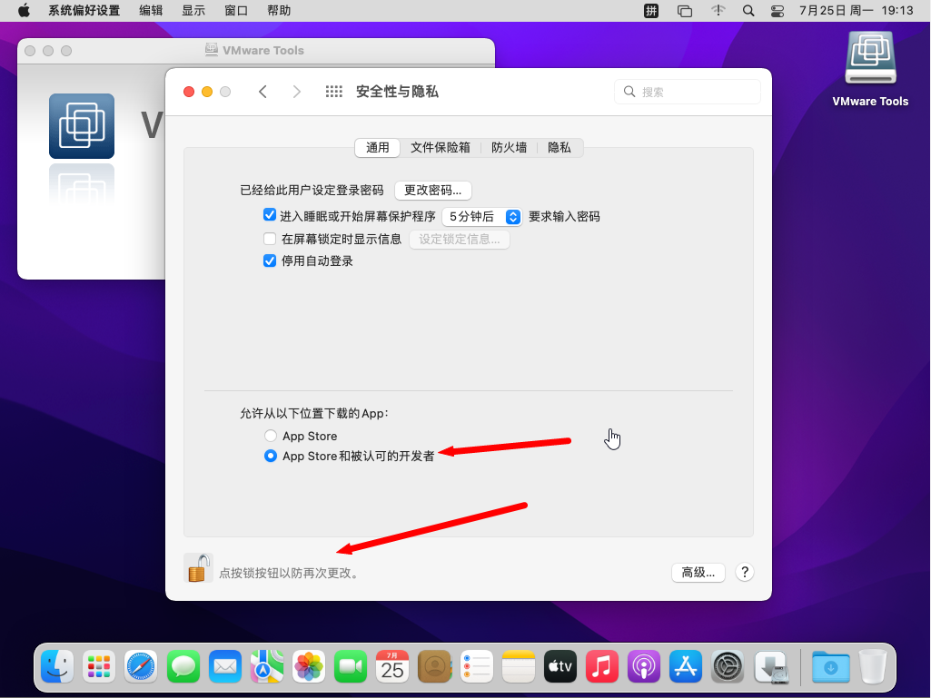Enable show message when screen locked
Screen dimensions: 931x698
click(270, 239)
